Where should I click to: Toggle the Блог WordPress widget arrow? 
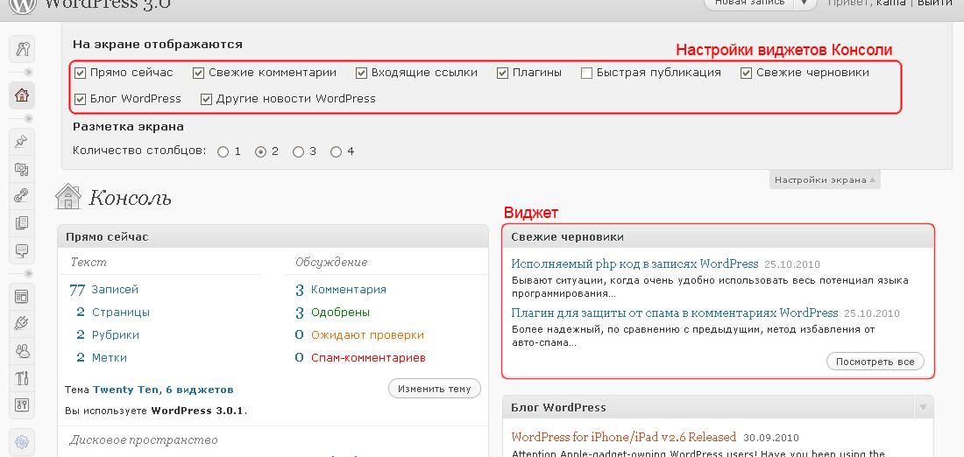coord(924,408)
